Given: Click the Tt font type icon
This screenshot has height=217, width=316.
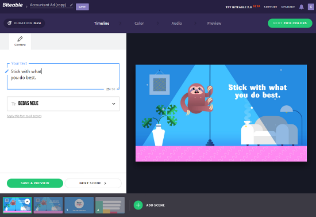Looking at the screenshot, I should point(14,104).
